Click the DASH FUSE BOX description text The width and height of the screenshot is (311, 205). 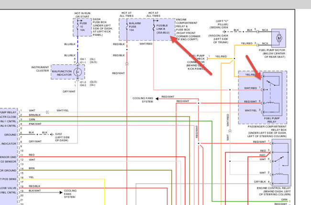[x=102, y=27]
